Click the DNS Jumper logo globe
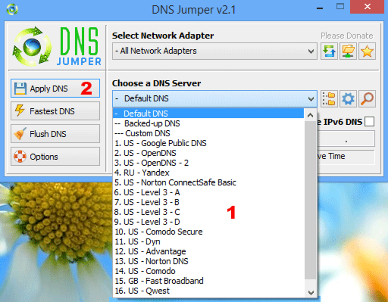 (x=32, y=46)
